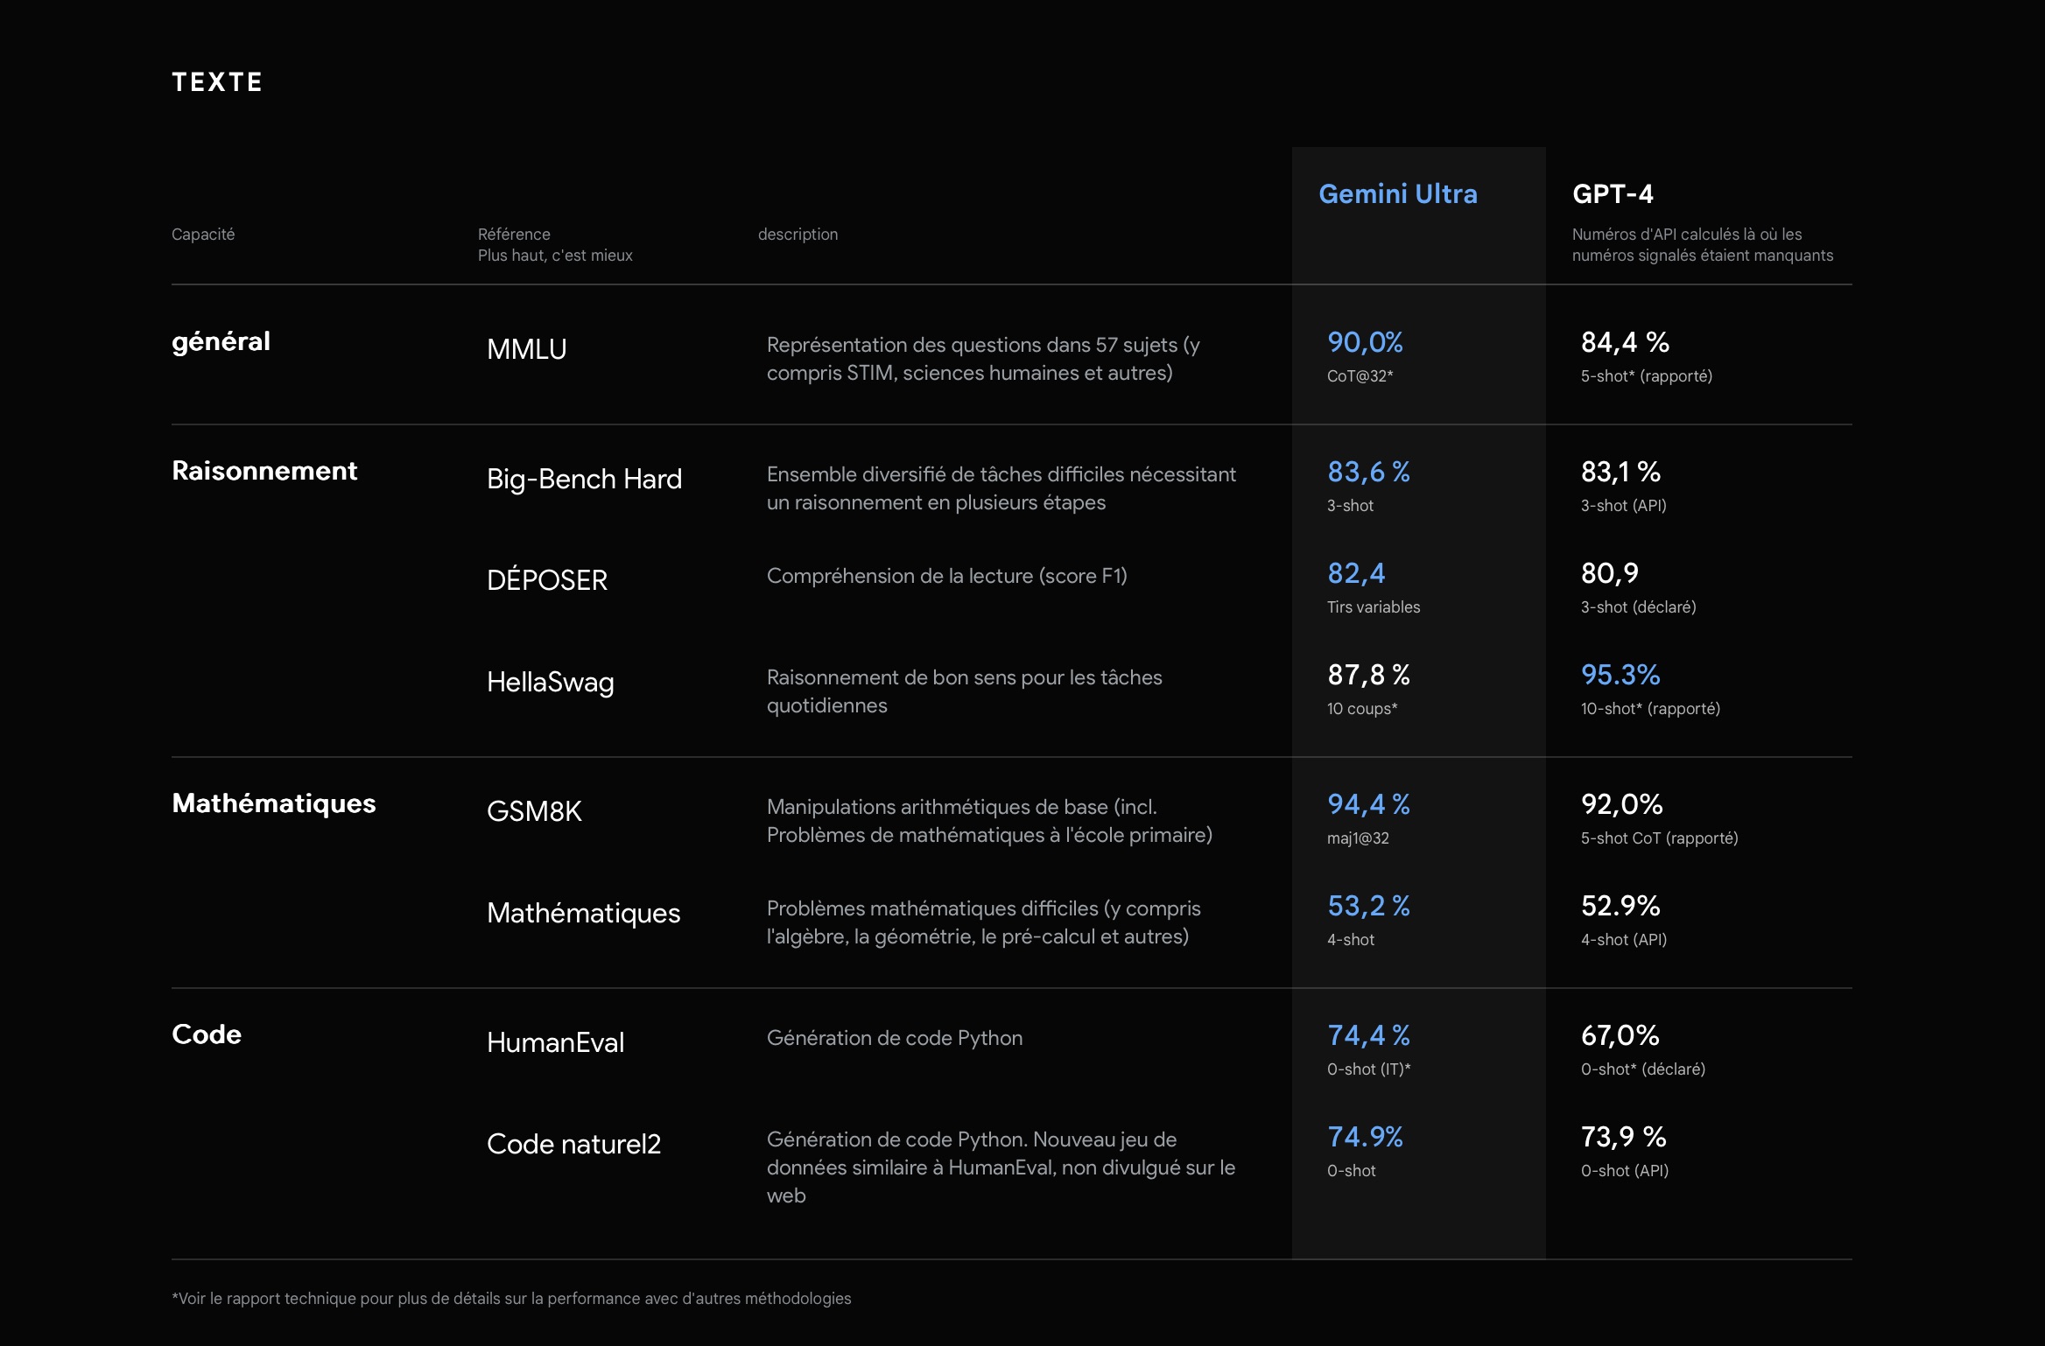Viewport: 2045px width, 1346px height.
Task: Select the DÉPOSER benchmark row label
Action: point(546,580)
